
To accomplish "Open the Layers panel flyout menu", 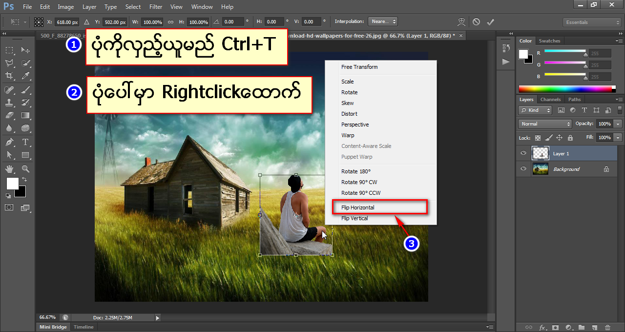I will (618, 100).
